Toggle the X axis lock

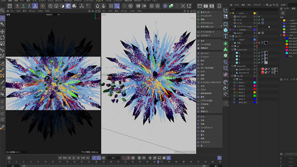click(17, 6)
